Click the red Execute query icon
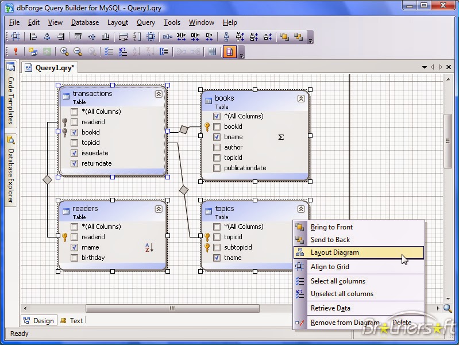This screenshot has width=459, height=345. pyautogui.click(x=16, y=52)
